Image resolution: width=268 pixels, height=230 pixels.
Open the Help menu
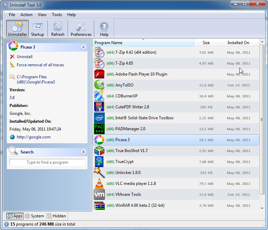(x=71, y=15)
